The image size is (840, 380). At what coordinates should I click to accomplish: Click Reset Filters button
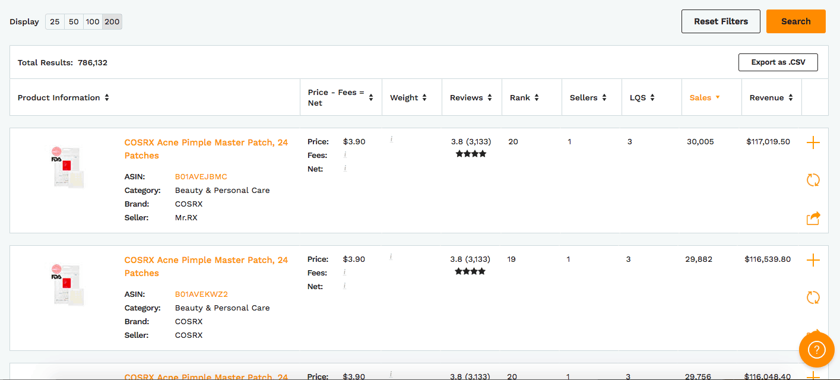pyautogui.click(x=721, y=21)
